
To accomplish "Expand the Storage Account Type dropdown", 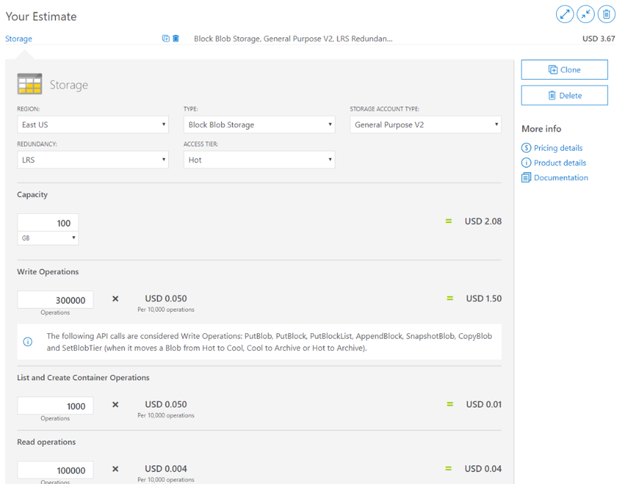I will (426, 125).
